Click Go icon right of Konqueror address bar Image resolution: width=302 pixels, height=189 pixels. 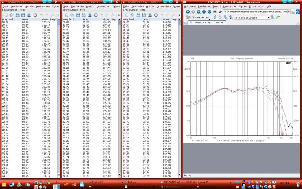pyautogui.click(x=293, y=12)
